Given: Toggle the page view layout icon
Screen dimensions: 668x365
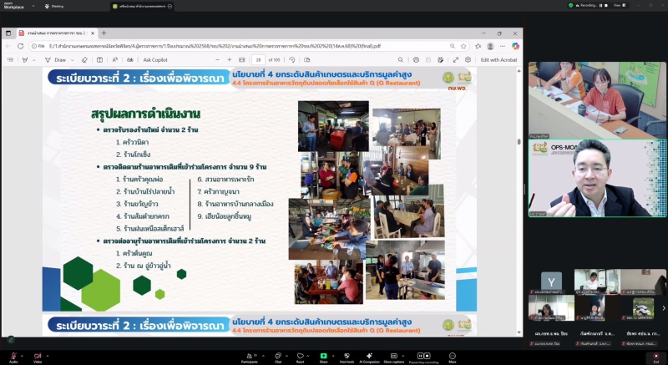Looking at the screenshot, I should [306, 60].
